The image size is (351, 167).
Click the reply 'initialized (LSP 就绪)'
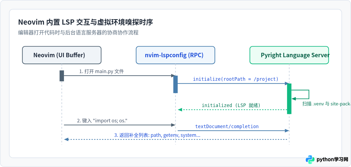click(x=231, y=105)
